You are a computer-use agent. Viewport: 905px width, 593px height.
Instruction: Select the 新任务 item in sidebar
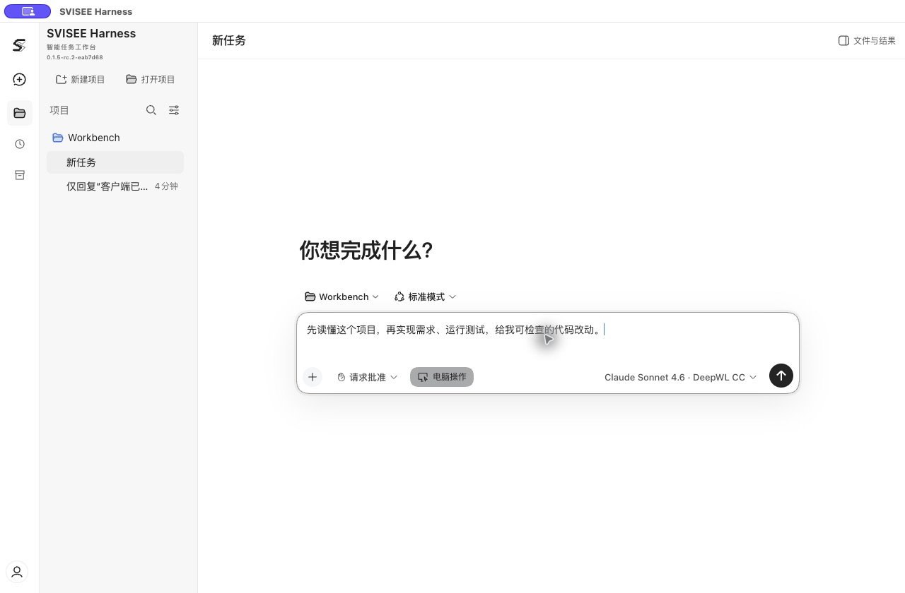tap(115, 162)
